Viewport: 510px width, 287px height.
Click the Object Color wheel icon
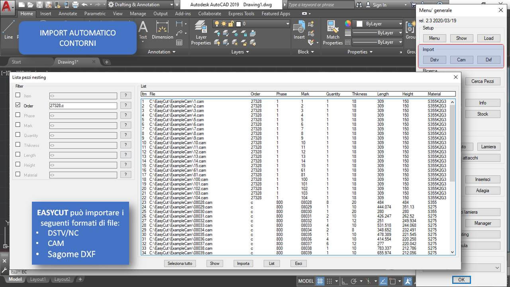coord(348,24)
